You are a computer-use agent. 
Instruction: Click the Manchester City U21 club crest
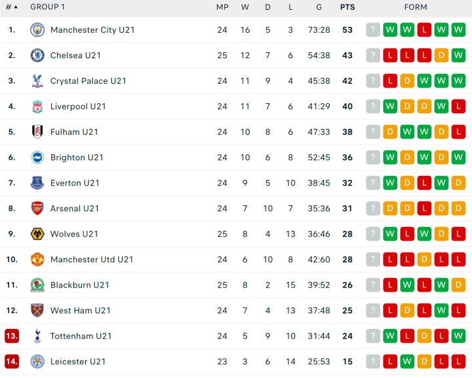(37, 30)
